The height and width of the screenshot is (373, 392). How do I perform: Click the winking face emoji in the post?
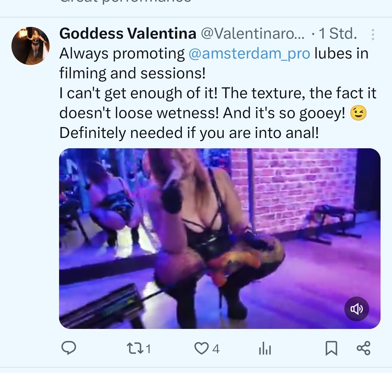[358, 113]
